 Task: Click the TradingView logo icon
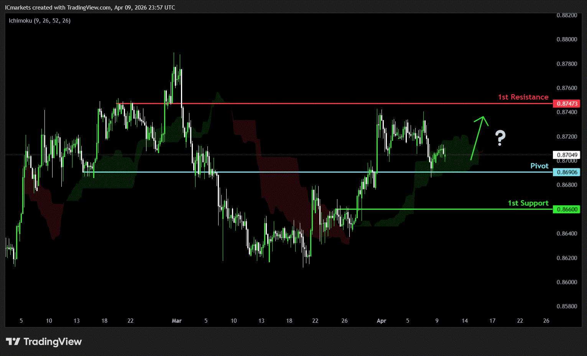pyautogui.click(x=13, y=341)
